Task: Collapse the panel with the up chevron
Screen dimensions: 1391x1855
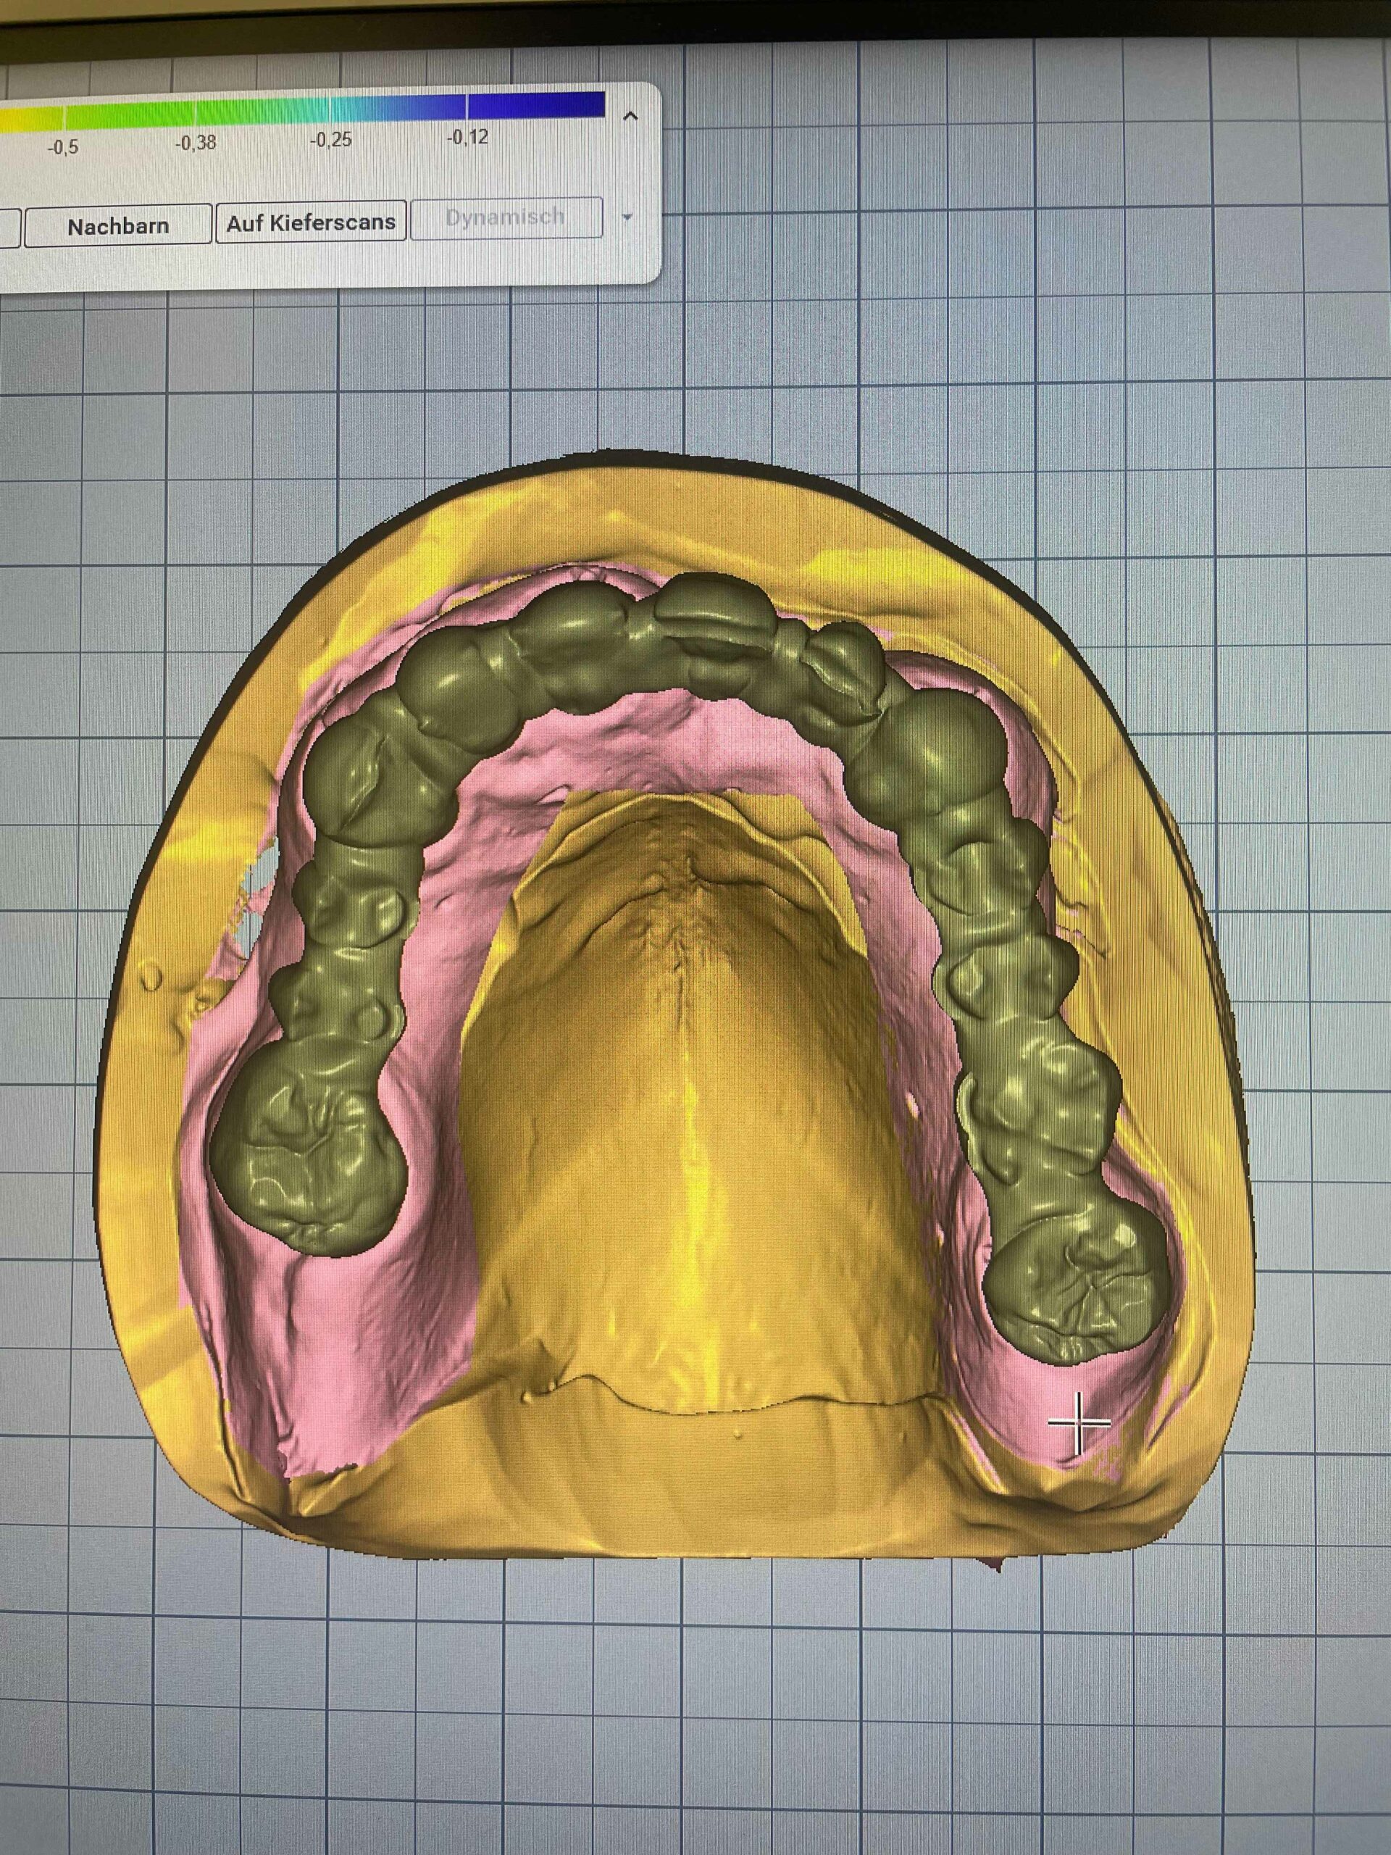Action: click(630, 117)
